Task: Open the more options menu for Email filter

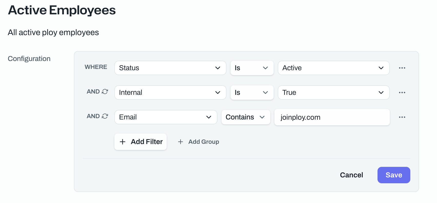Action: pyautogui.click(x=402, y=117)
